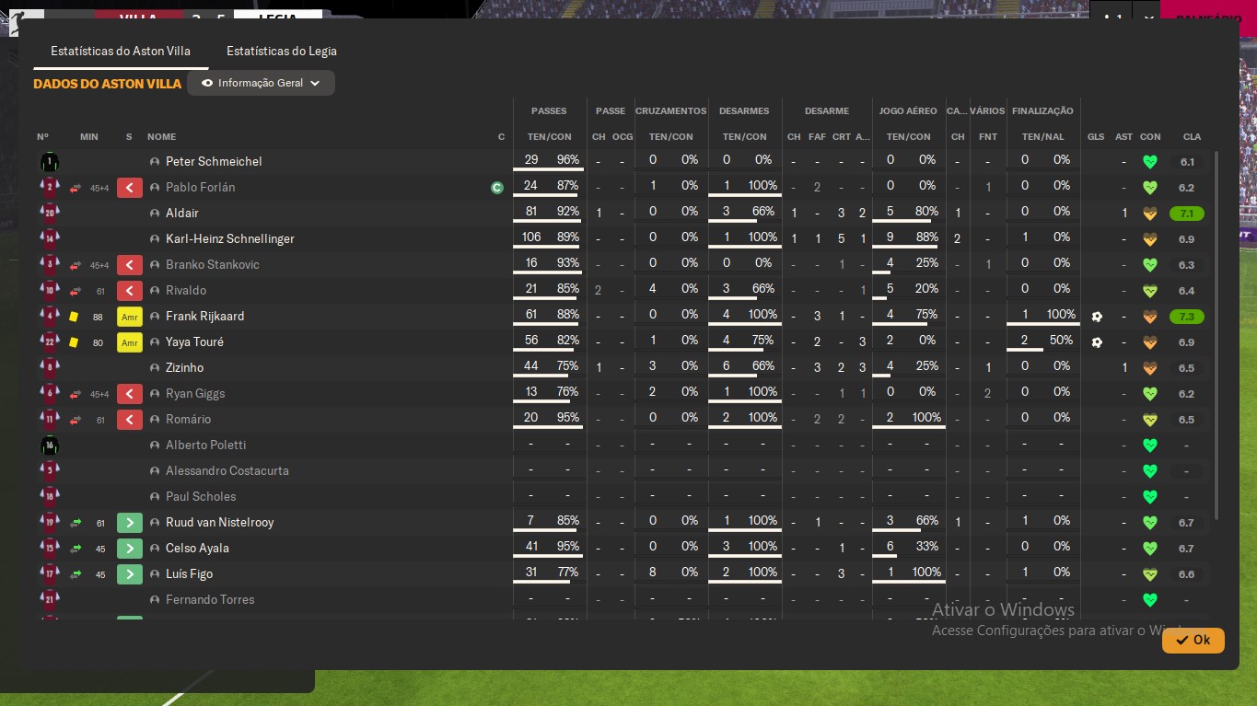Click the green substituted-on badge for Celso Ayala
1257x706 pixels.
(x=130, y=549)
